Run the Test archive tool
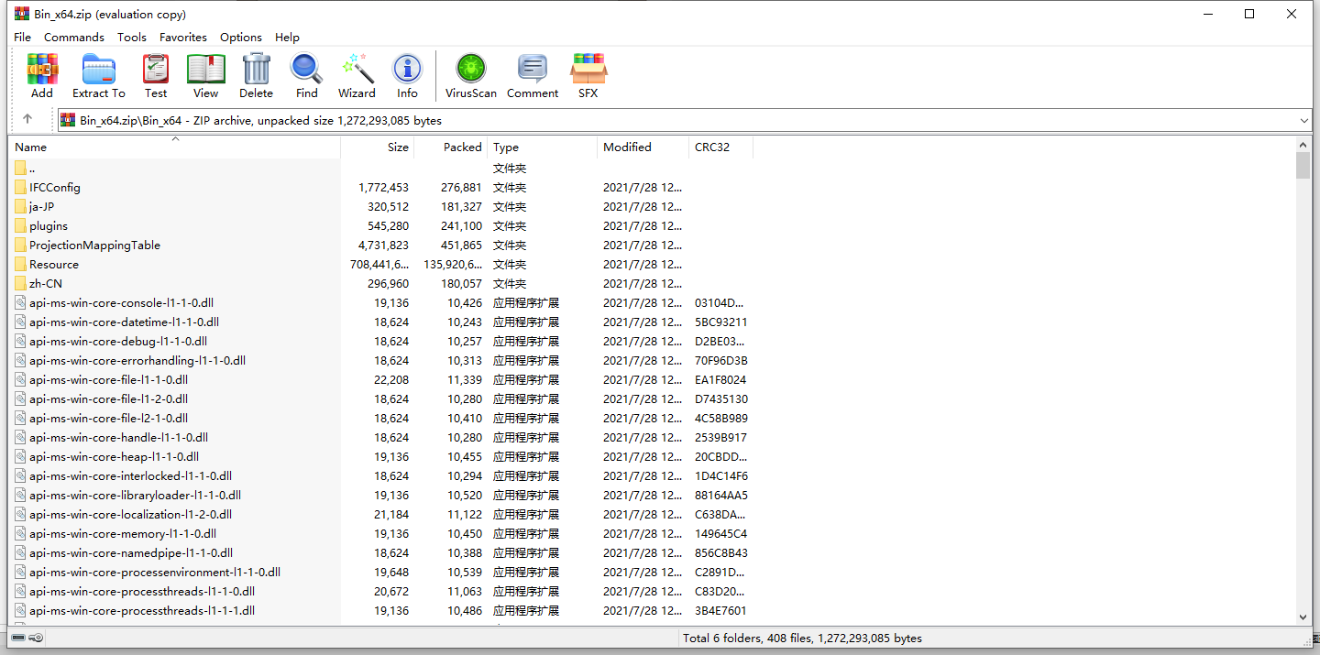This screenshot has width=1320, height=655. (x=156, y=75)
